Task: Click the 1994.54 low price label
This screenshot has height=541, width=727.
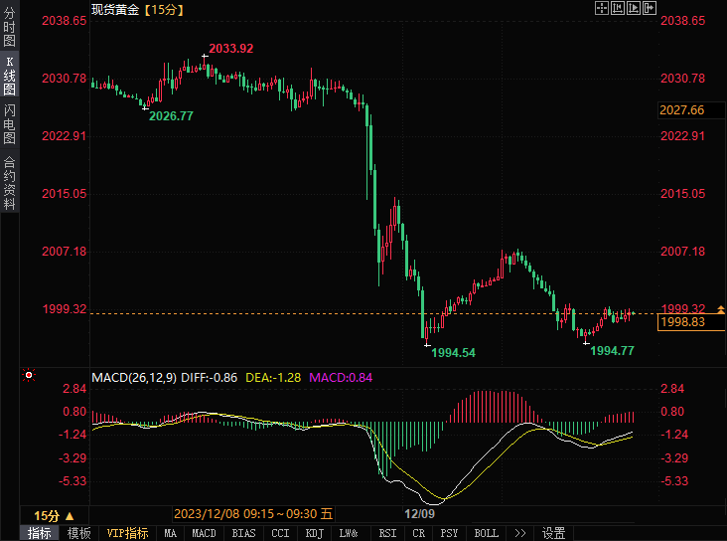Action: [453, 353]
